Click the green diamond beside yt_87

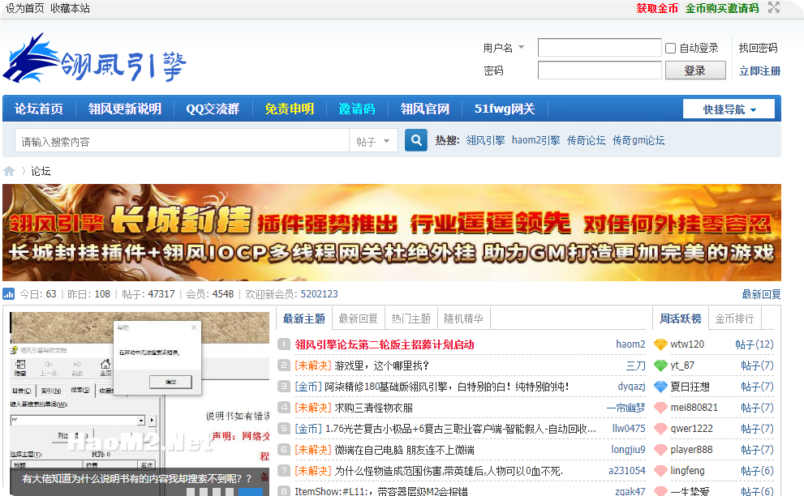point(660,366)
